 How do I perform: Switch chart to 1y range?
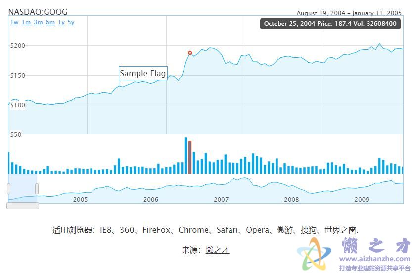61,22
